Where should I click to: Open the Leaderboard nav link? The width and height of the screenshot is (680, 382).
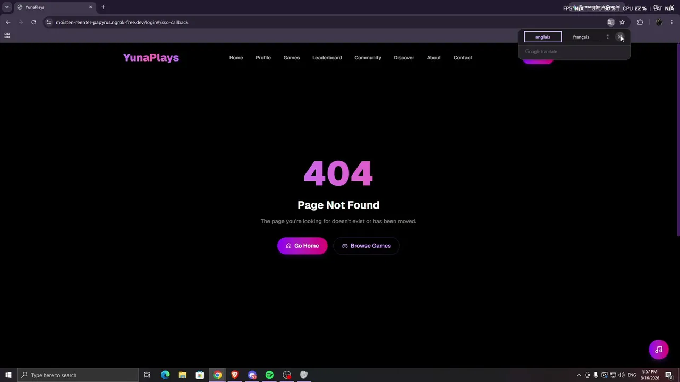click(x=327, y=57)
